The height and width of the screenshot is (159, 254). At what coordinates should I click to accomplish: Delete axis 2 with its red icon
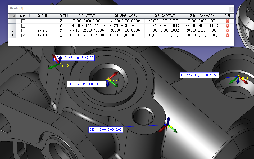click(227, 26)
